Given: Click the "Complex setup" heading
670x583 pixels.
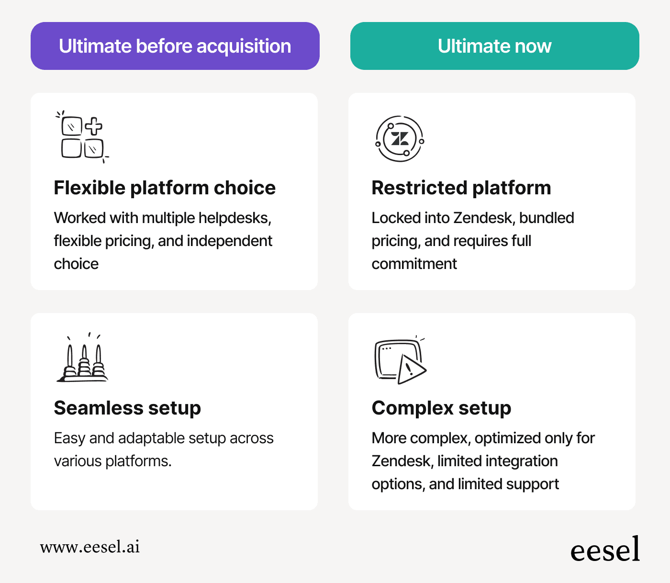Looking at the screenshot, I should click(441, 408).
